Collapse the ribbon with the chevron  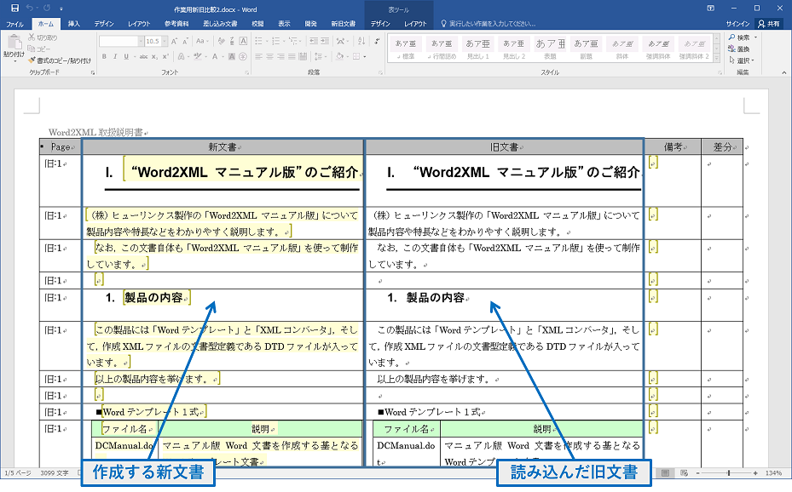tap(784, 72)
